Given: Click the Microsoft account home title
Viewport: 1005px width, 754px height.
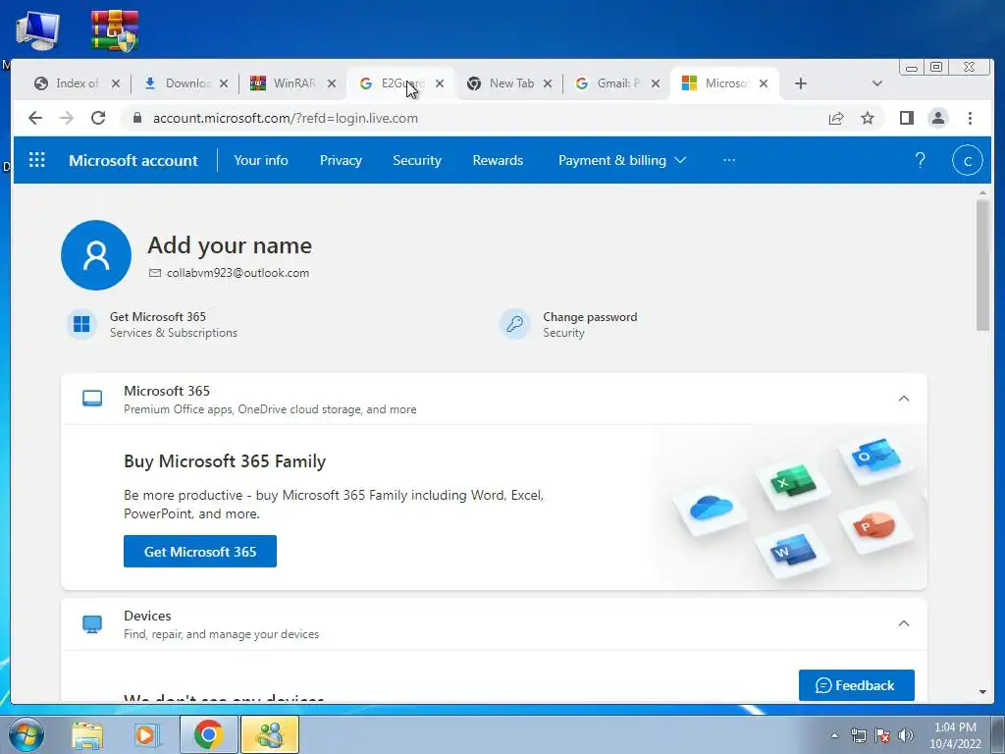Looking at the screenshot, I should coord(133,160).
